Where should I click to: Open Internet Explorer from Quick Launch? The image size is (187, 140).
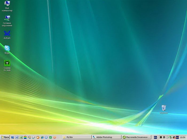42,137
